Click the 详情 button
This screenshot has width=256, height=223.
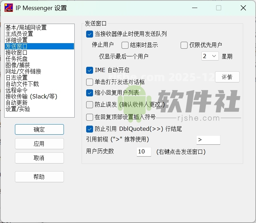(227, 77)
